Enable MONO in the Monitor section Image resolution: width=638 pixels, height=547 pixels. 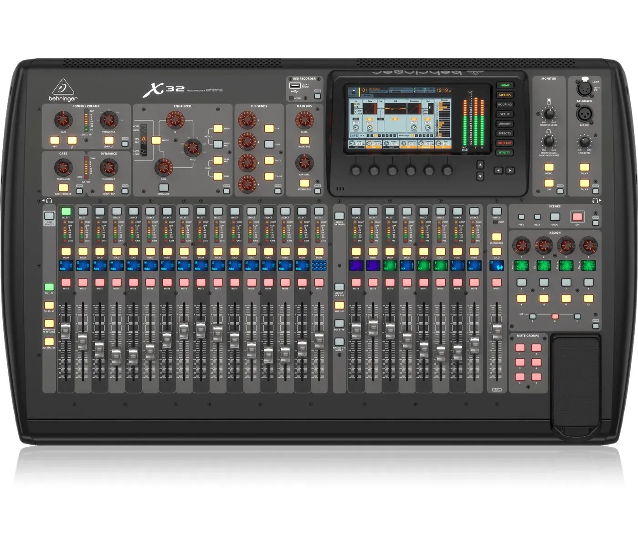coord(548,167)
